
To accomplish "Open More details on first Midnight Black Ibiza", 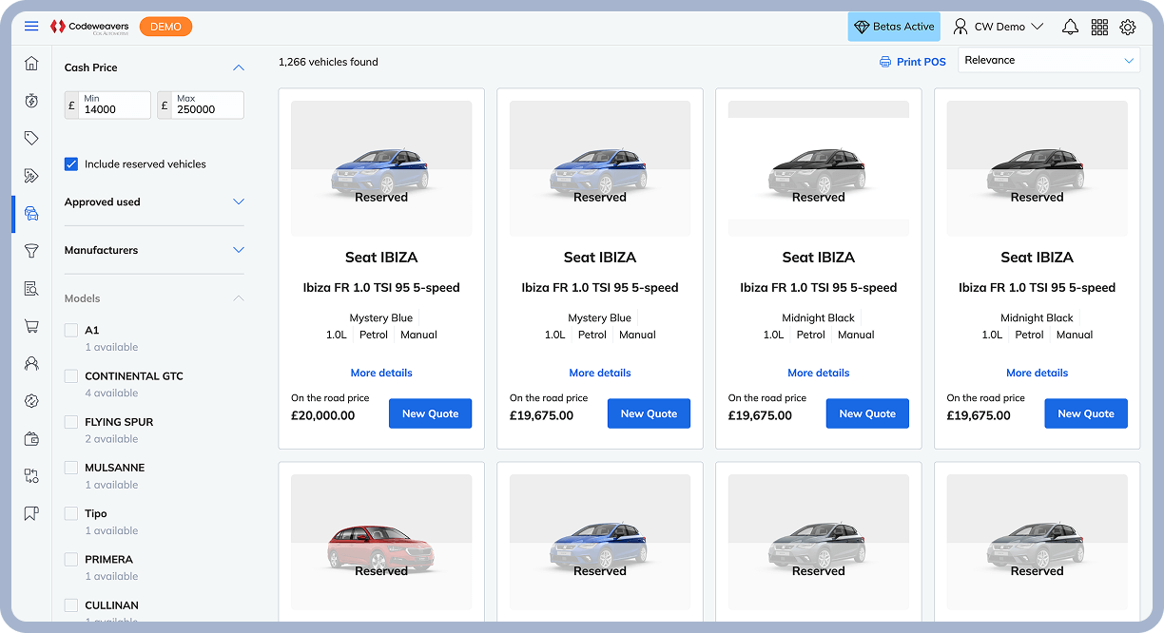I will tap(819, 373).
